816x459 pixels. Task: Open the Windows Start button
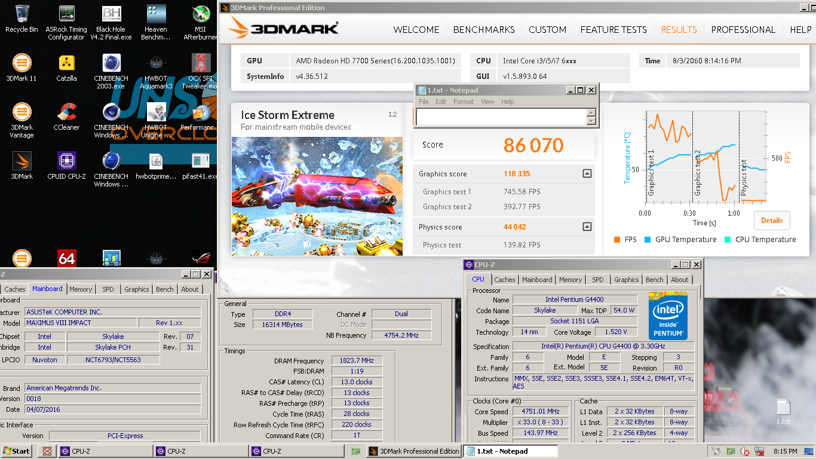click(x=17, y=451)
